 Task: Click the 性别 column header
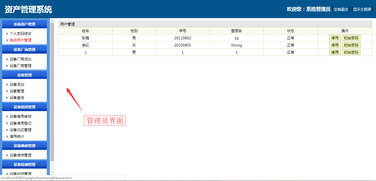point(134,31)
